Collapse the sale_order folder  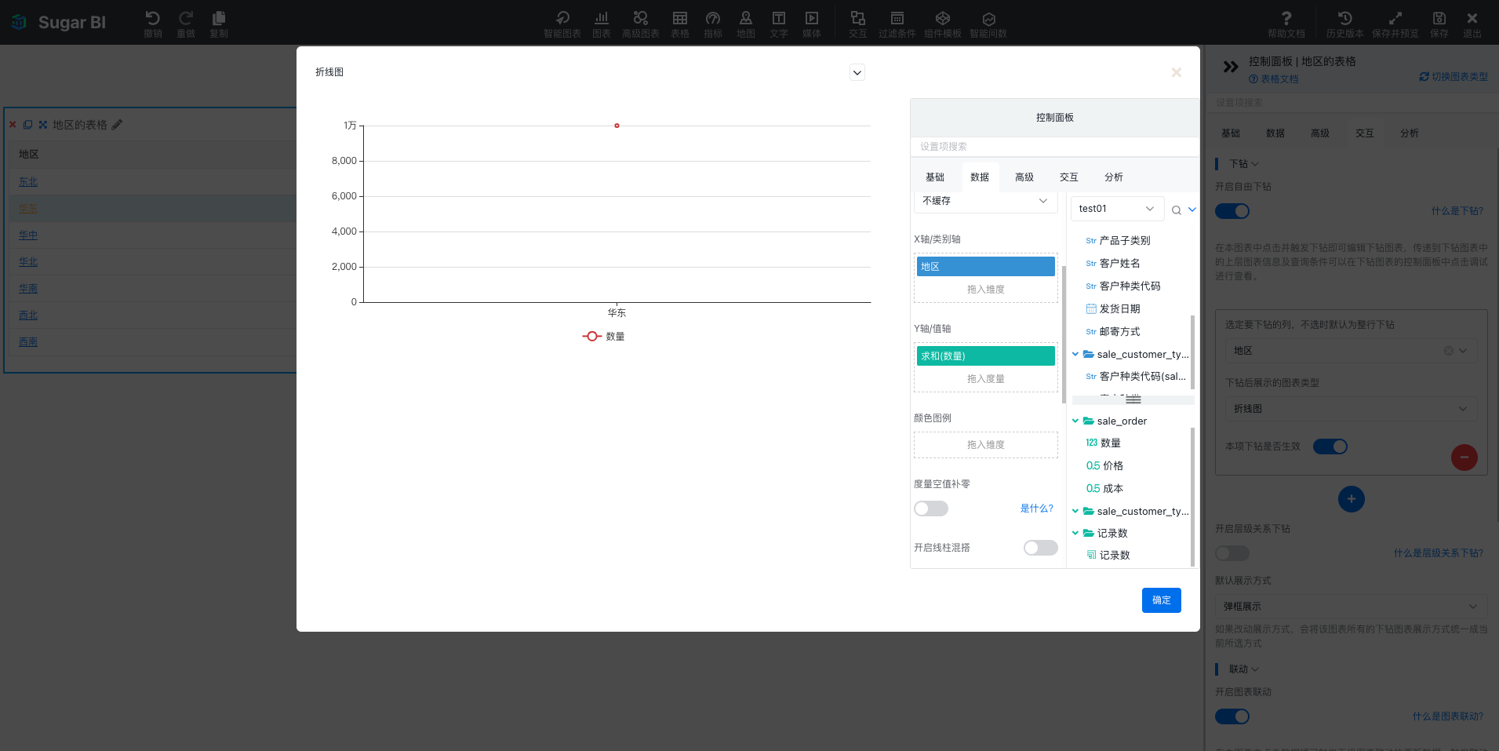(x=1075, y=421)
